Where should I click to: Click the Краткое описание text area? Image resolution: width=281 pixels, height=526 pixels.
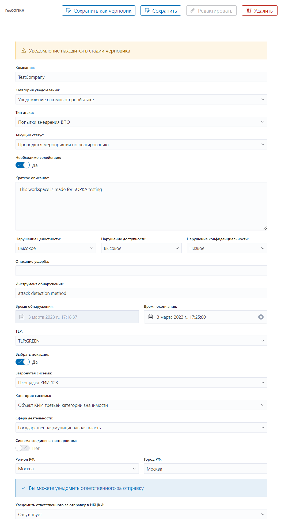(x=141, y=206)
